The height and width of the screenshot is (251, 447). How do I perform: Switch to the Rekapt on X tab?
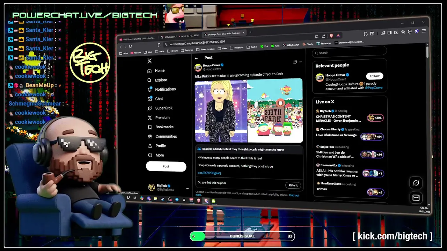[179, 36]
